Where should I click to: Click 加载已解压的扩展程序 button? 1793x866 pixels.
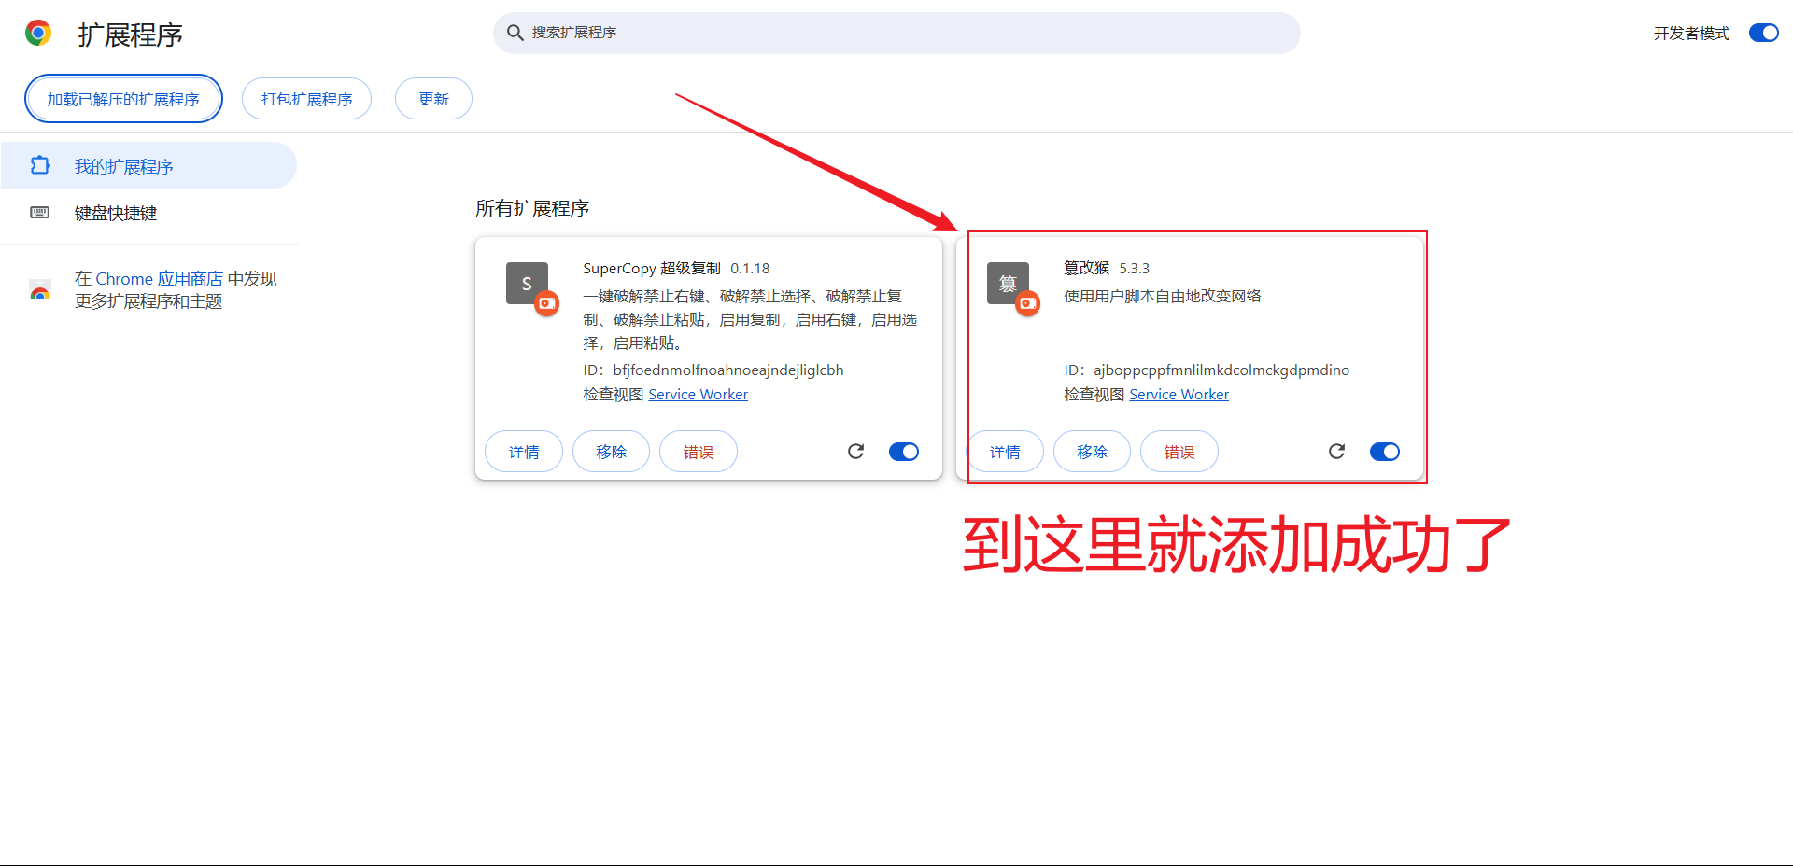(x=123, y=99)
